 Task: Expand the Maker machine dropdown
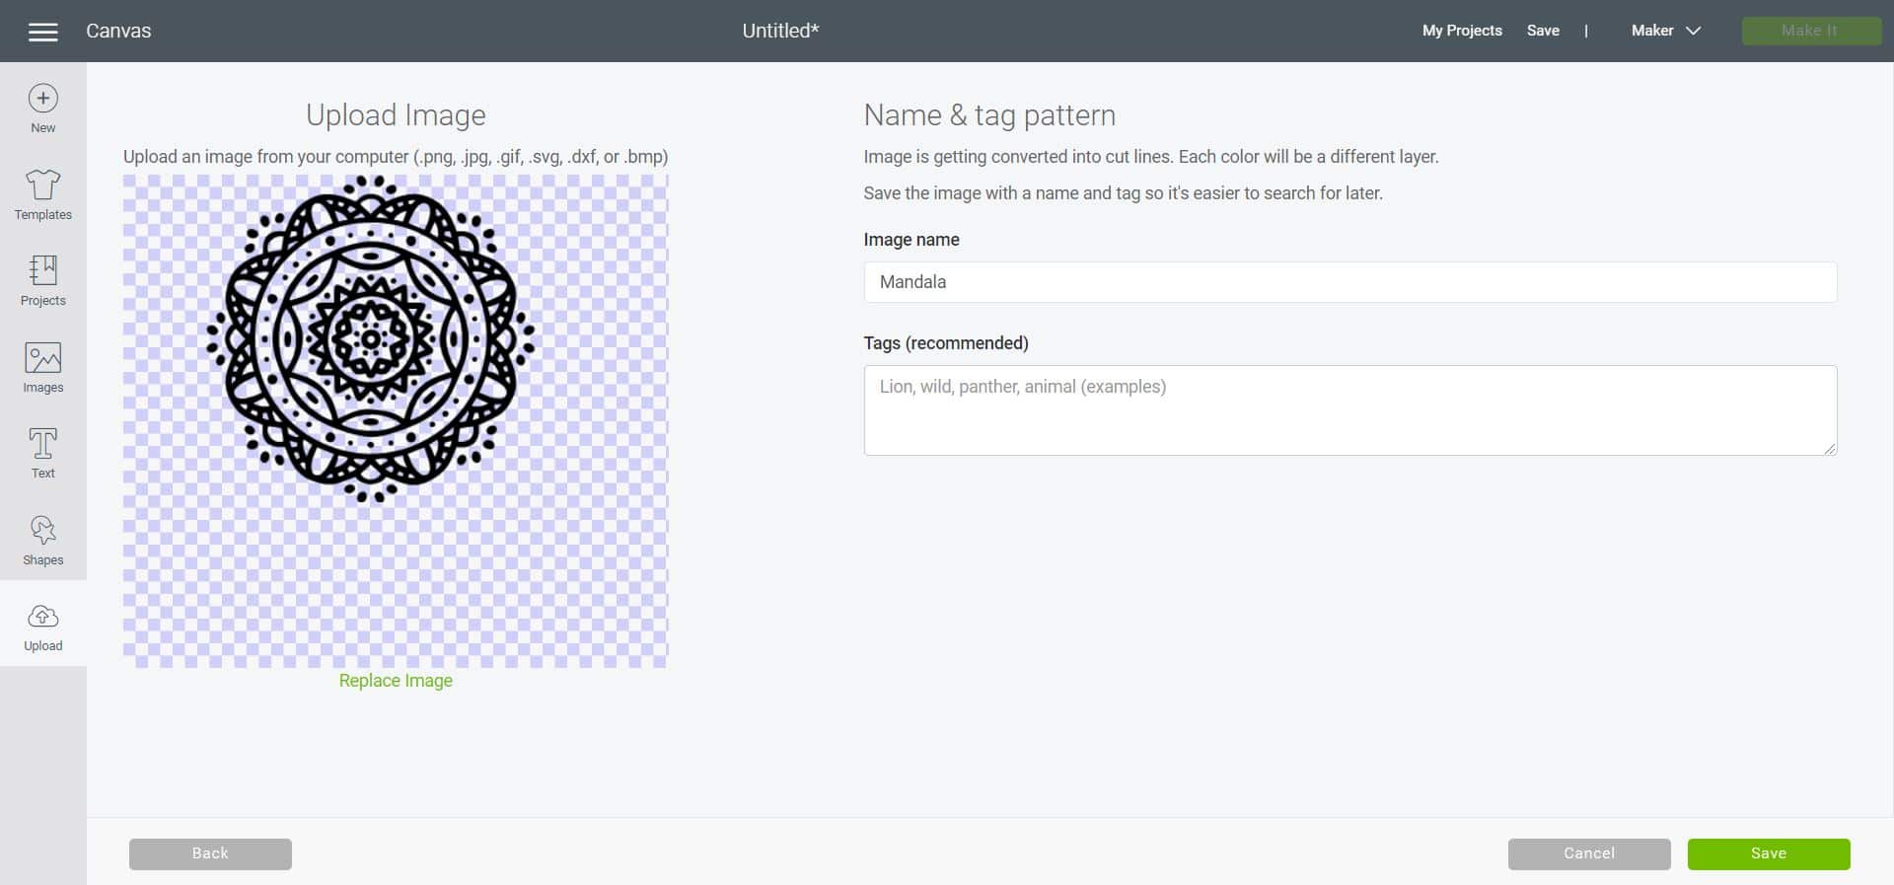[x=1665, y=31]
